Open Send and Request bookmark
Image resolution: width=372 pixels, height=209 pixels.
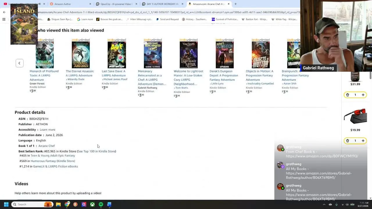pyautogui.click(x=167, y=19)
